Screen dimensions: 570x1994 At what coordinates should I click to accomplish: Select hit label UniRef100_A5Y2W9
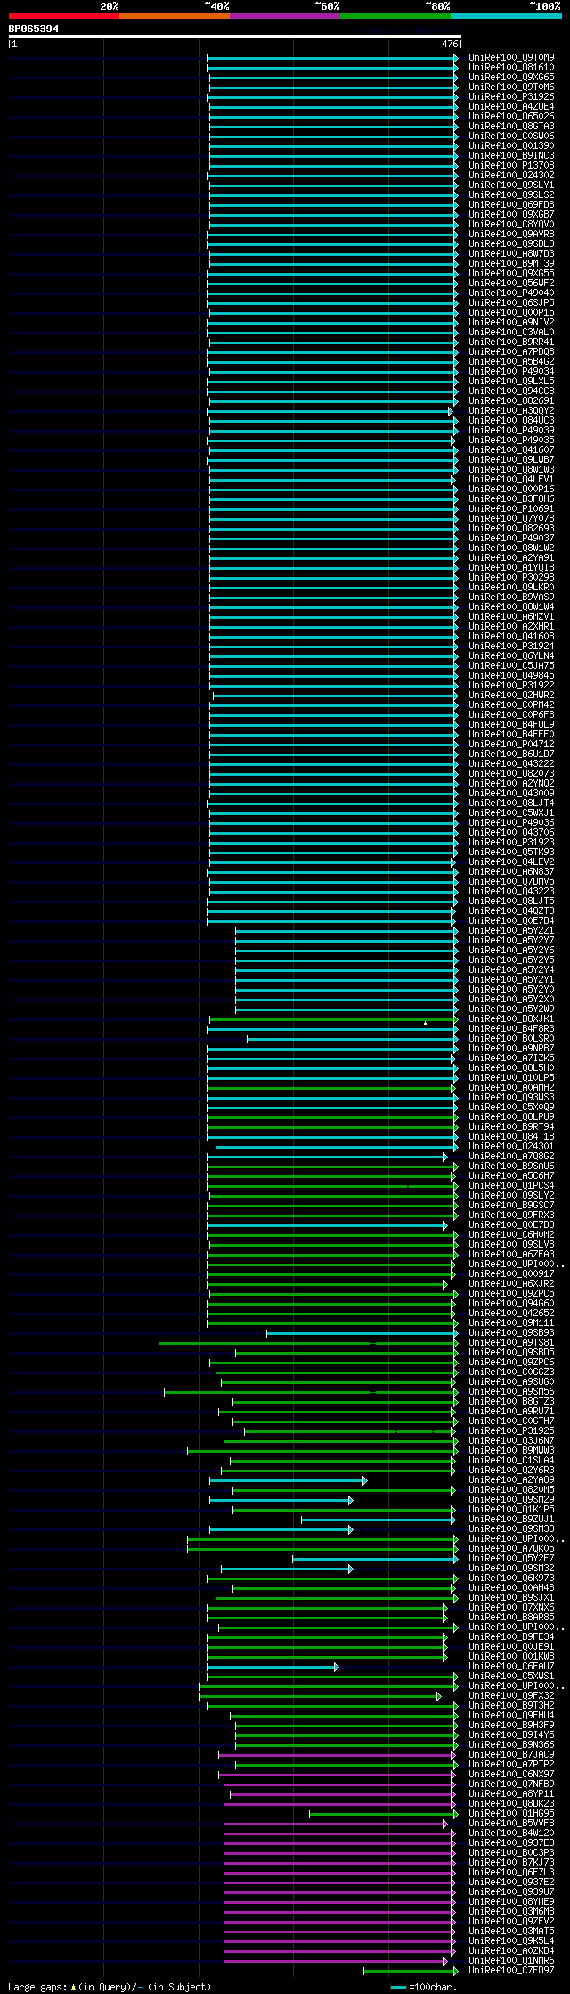511,1009
